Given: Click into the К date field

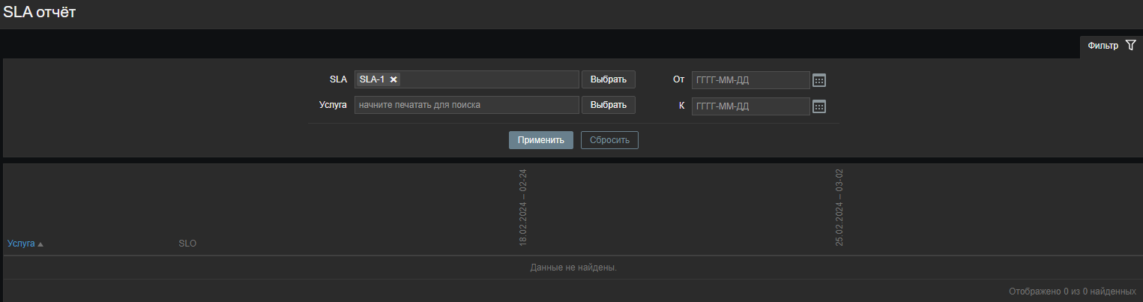Looking at the screenshot, I should click(x=750, y=106).
